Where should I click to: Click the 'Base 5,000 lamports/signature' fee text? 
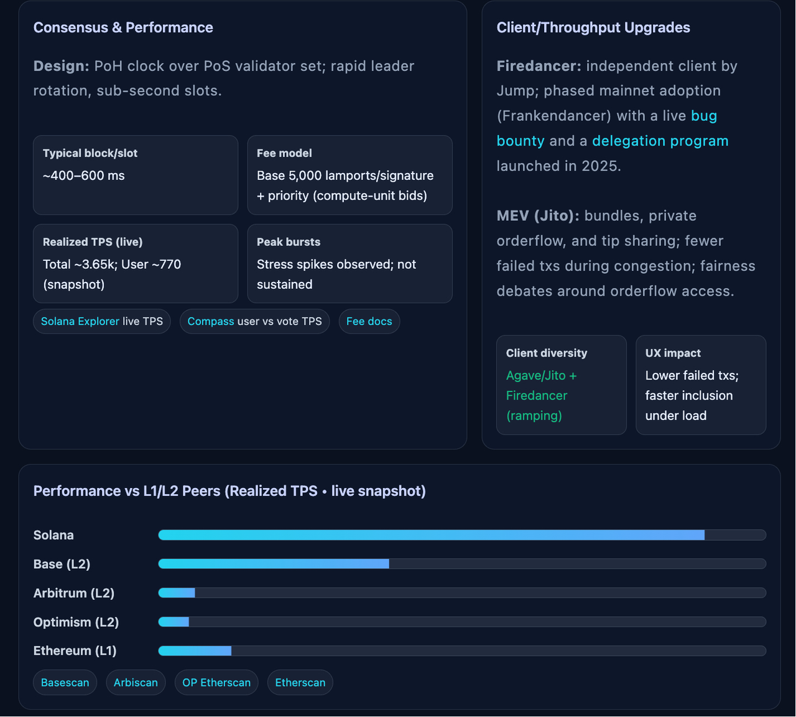(345, 176)
